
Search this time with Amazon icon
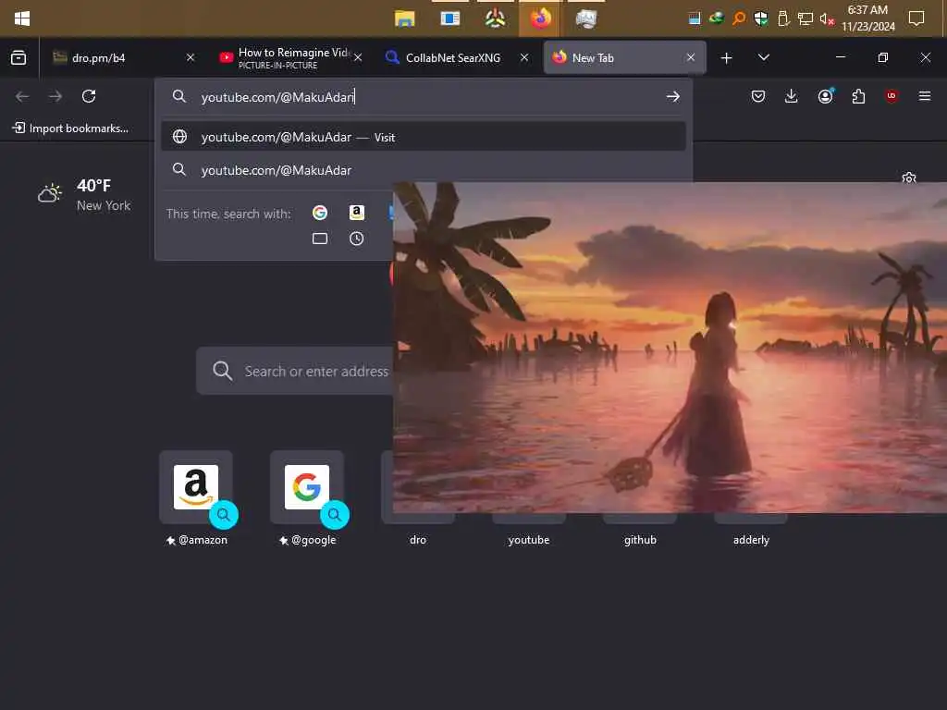357,214
